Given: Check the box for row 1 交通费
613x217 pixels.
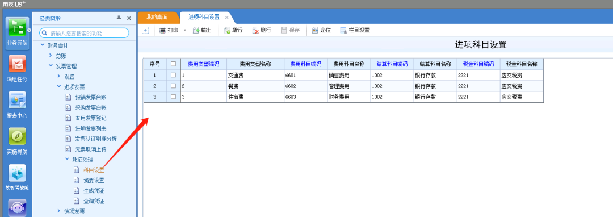Looking at the screenshot, I should [x=173, y=75].
